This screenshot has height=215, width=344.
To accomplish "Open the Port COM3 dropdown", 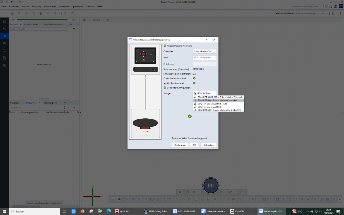I will point(205,58).
